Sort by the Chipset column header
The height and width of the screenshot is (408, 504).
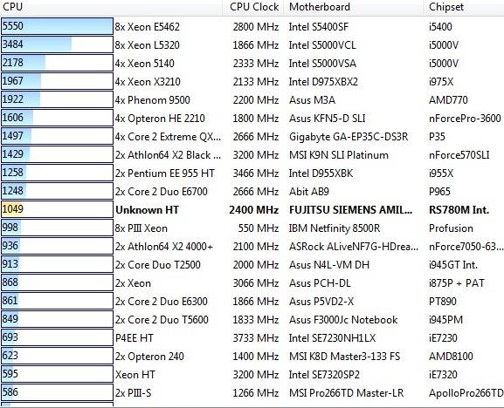point(464,7)
